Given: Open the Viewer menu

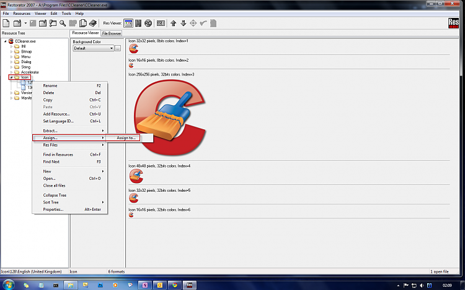Looking at the screenshot, I should pos(40,14).
